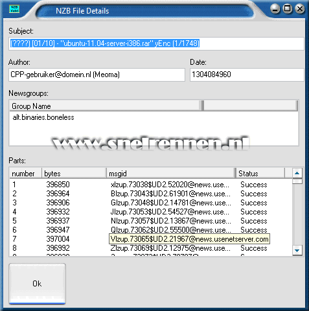
Task: Click msgid starting with Nlzup.73057
Action: [171, 221]
